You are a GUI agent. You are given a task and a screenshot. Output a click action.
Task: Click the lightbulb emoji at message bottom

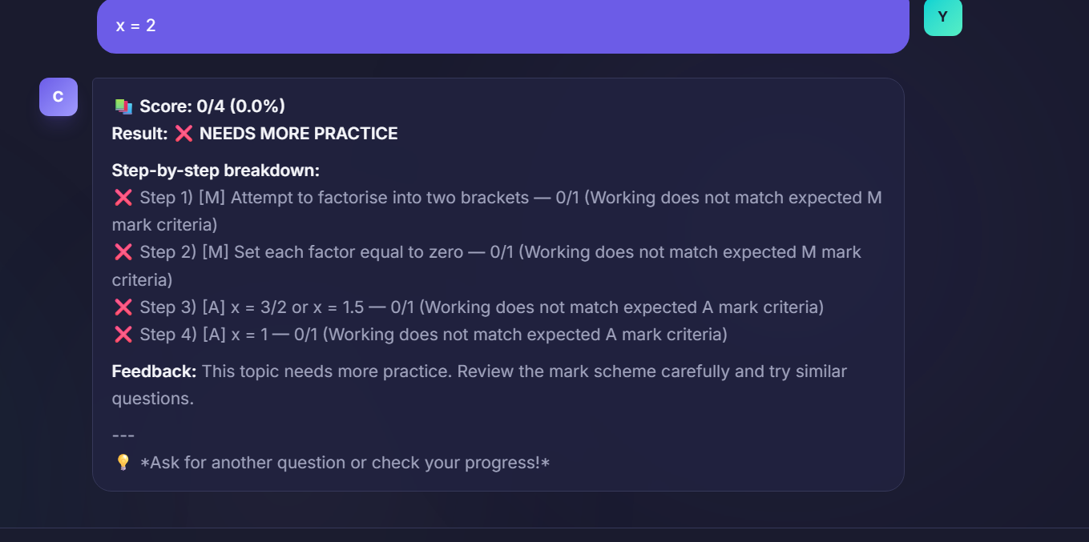(x=123, y=463)
